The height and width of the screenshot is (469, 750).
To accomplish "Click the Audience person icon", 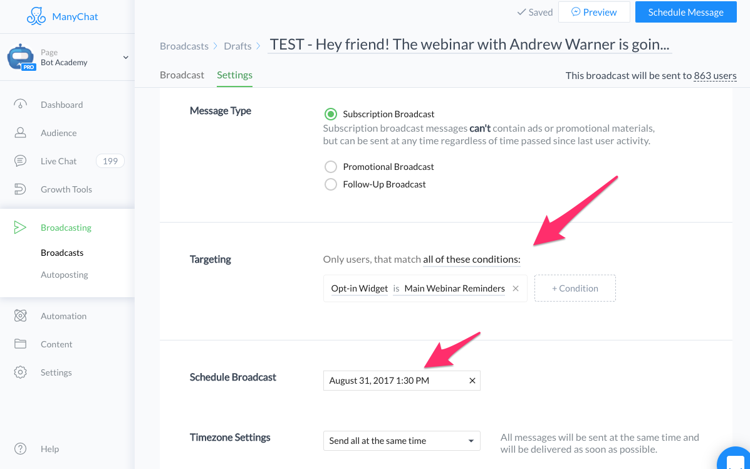I will [x=21, y=133].
